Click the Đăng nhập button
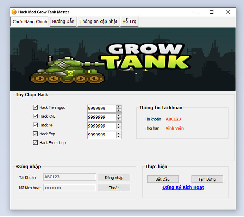Screen dimensions: 244x217 [114, 178]
